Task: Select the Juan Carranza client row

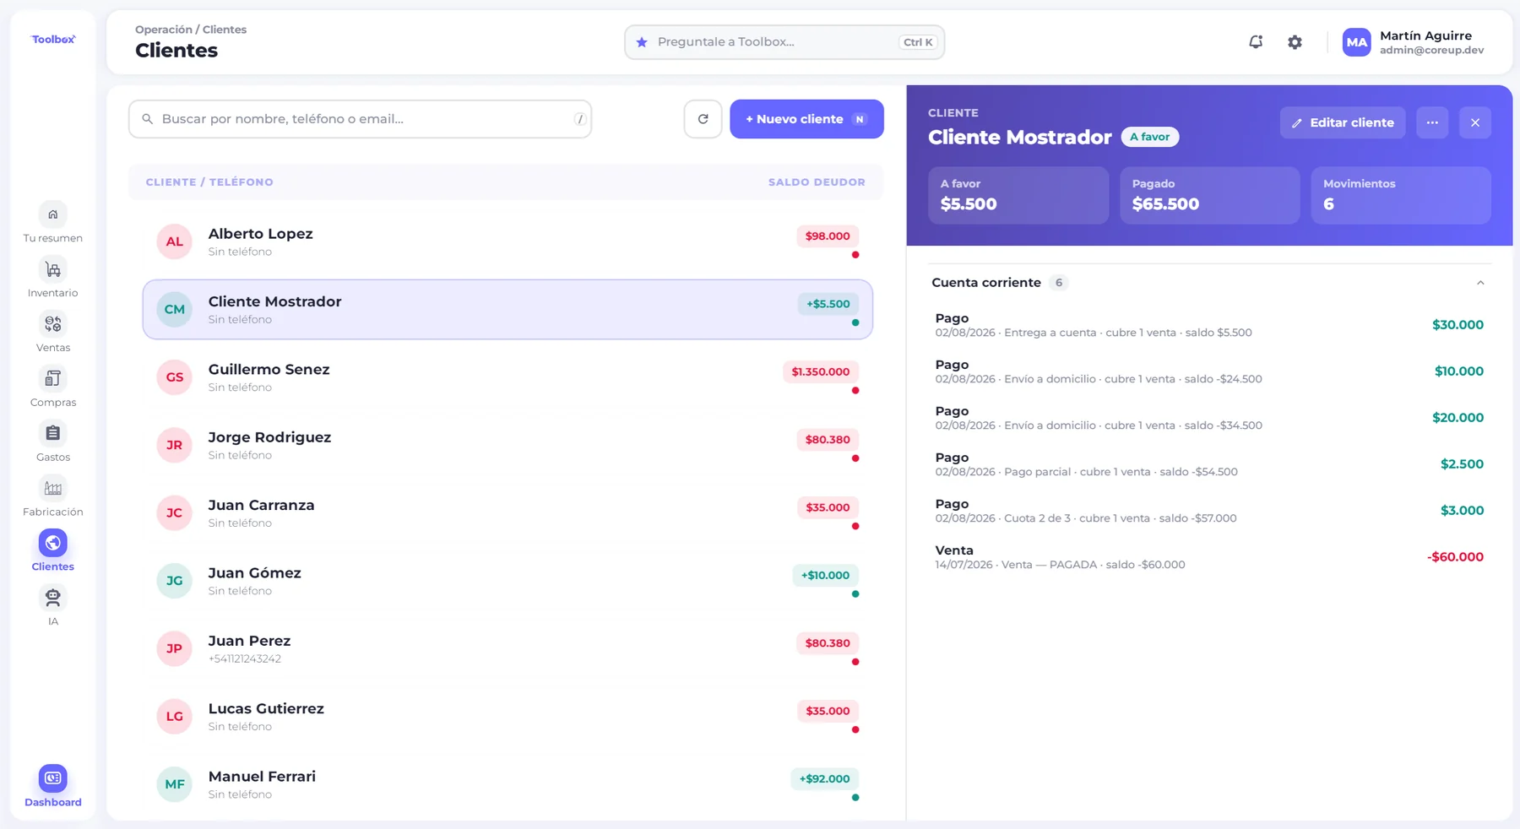Action: (x=508, y=513)
